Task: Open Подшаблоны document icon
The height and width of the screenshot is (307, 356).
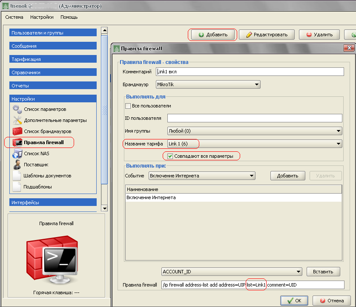Action: click(17, 187)
